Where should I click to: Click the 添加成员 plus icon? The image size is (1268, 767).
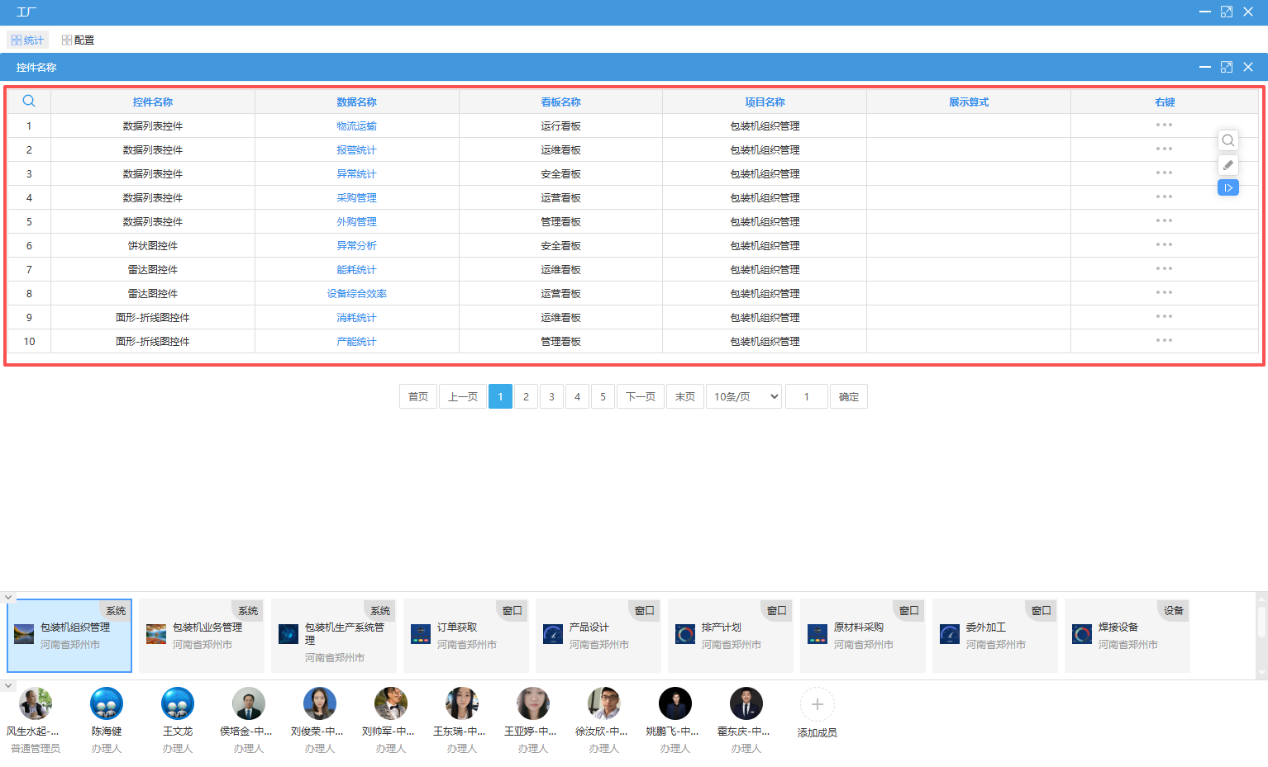[x=817, y=705]
